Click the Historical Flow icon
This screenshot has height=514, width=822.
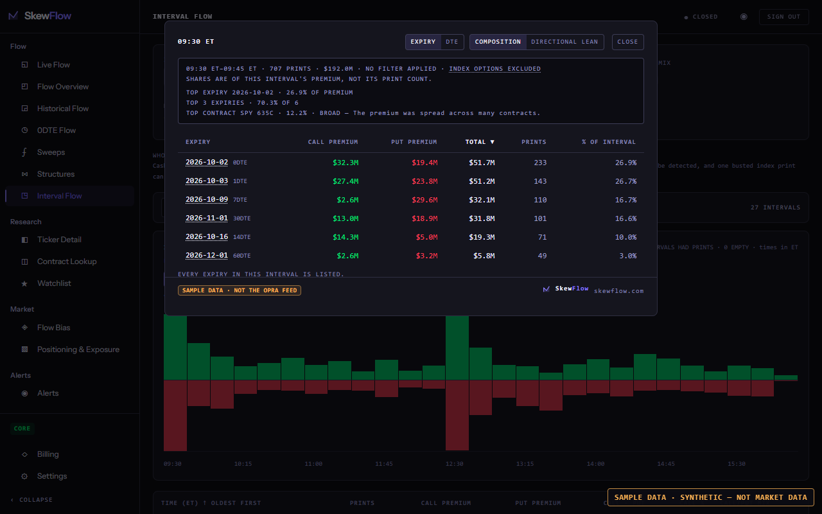pyautogui.click(x=24, y=109)
